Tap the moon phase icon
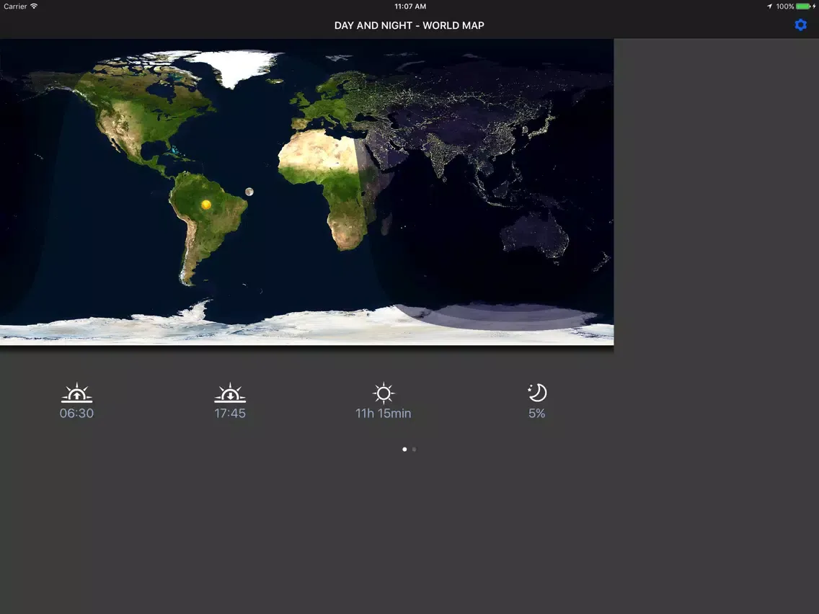 pos(537,393)
